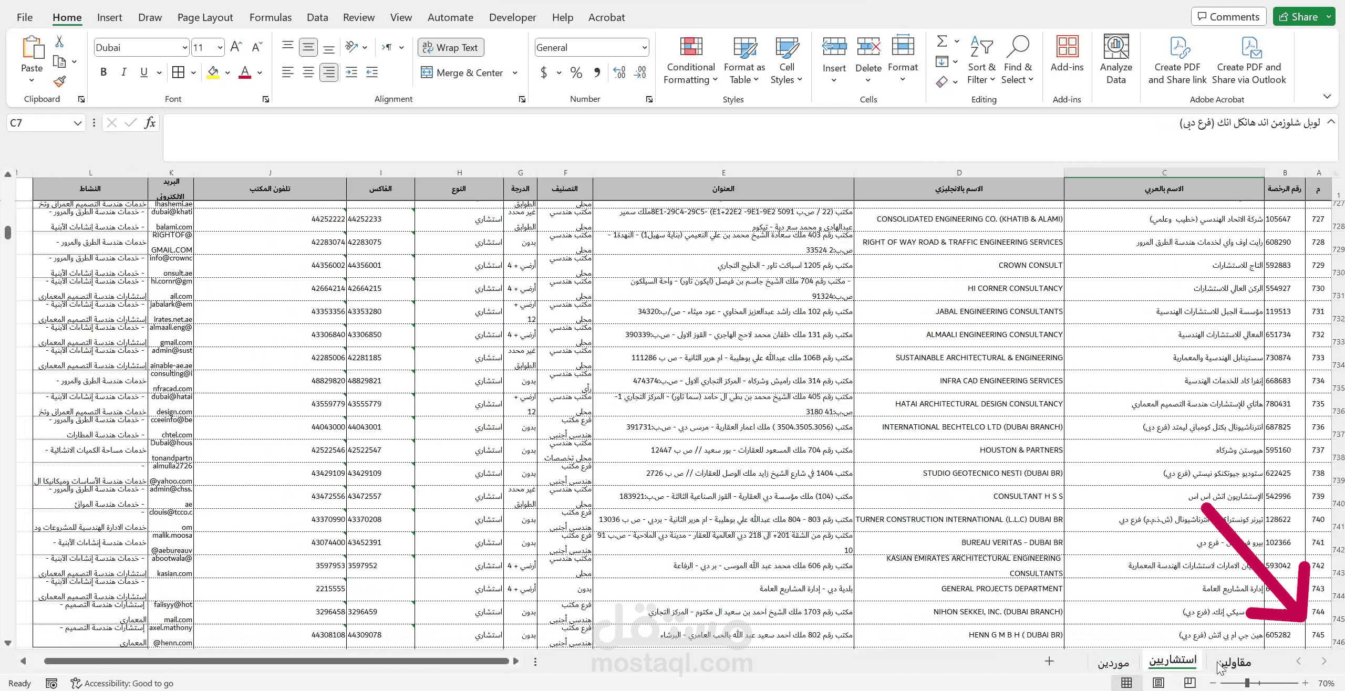Click the Borders grid icon
Image resolution: width=1345 pixels, height=691 pixels.
coord(178,72)
